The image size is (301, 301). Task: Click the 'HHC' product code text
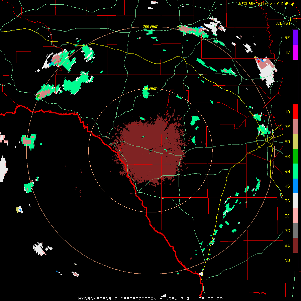294,20
